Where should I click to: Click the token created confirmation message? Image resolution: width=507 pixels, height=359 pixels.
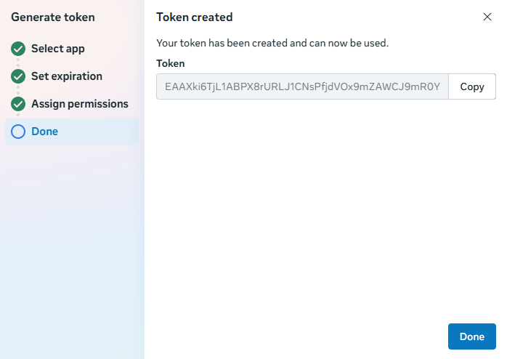pos(272,43)
